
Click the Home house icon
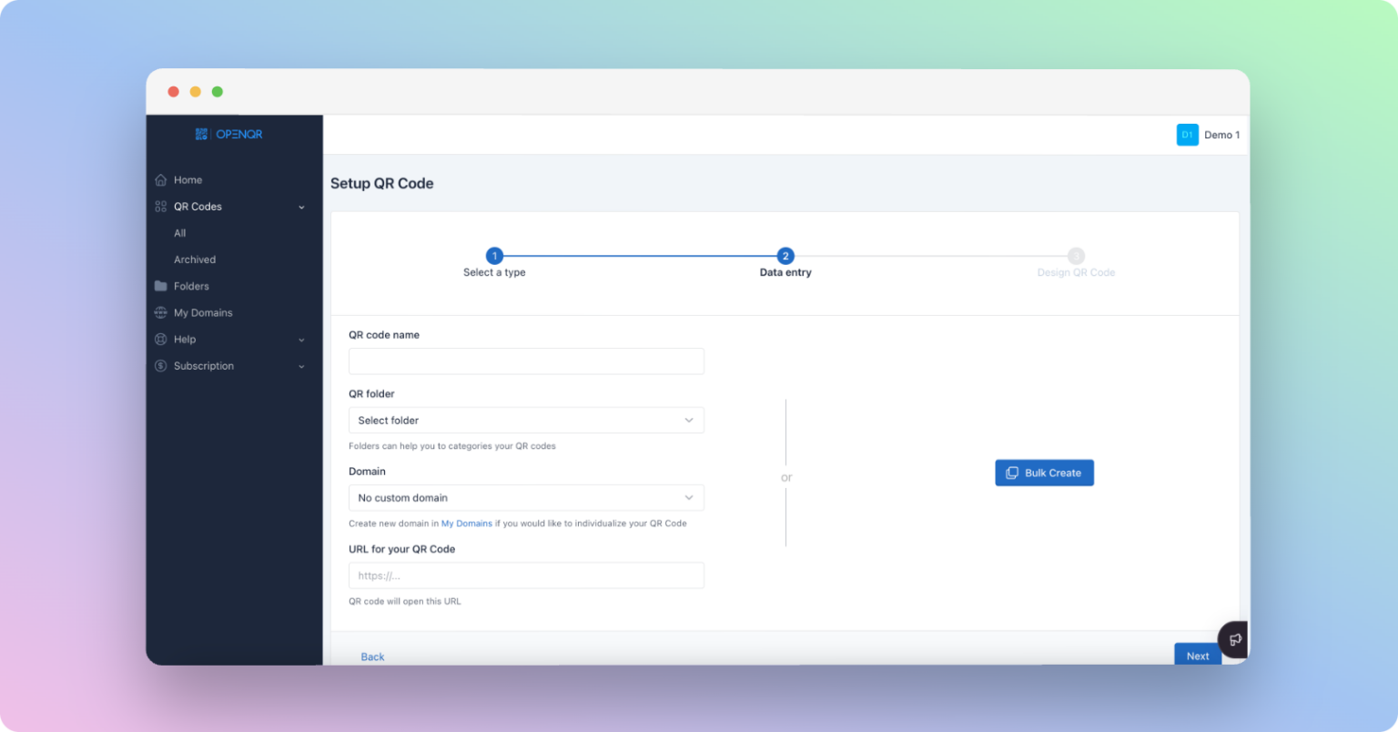click(161, 180)
